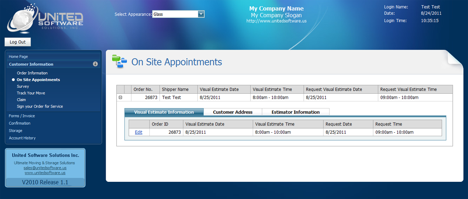This screenshot has height=199, width=468.
Task: Go to Home Page in sidebar
Action: (18, 57)
